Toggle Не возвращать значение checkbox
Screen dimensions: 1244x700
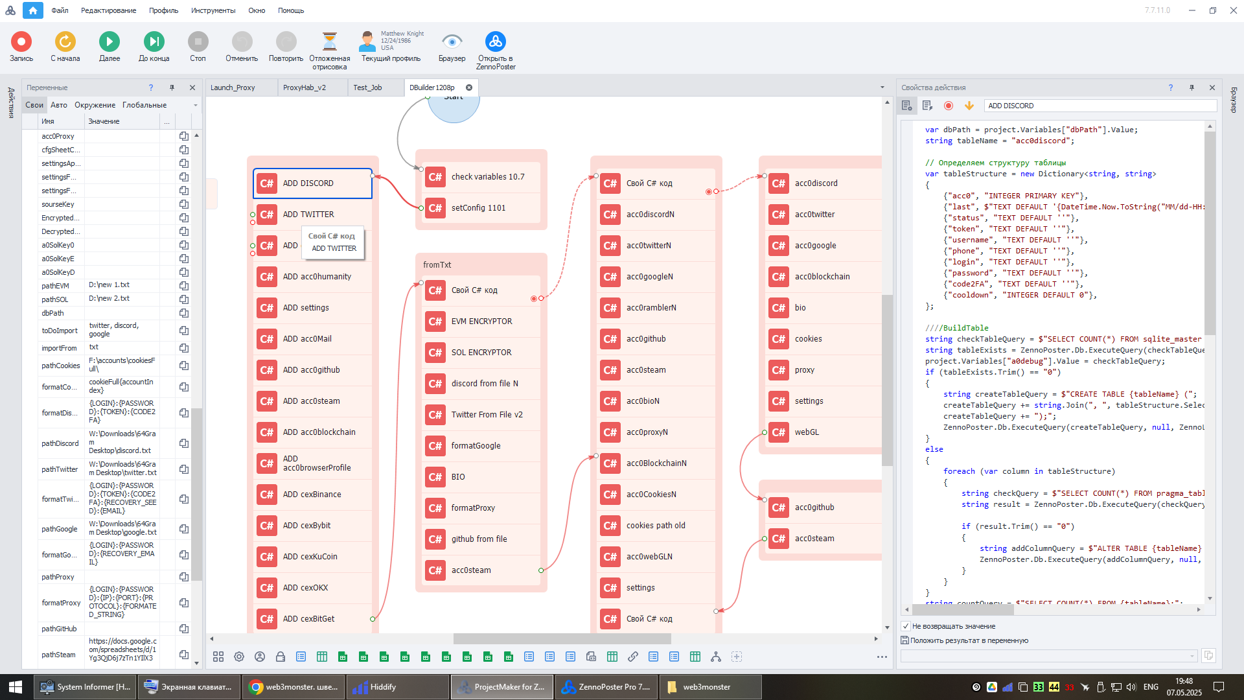point(906,626)
